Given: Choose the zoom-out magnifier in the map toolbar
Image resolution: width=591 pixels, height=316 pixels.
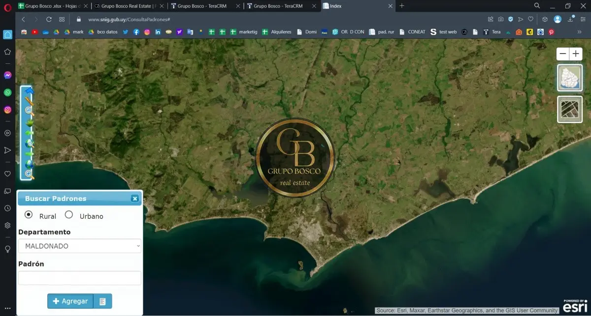Looking at the screenshot, I should 29,111.
